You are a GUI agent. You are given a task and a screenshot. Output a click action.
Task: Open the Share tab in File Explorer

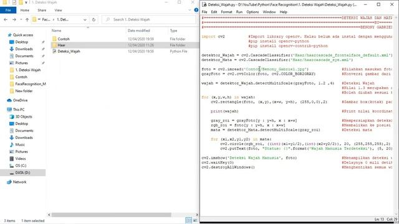coord(42,10)
